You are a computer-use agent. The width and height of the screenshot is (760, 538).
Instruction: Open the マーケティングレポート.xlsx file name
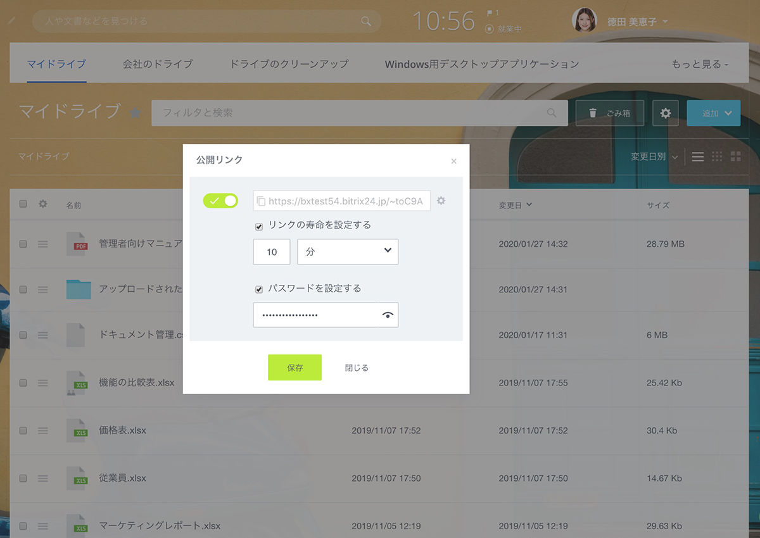coord(160,526)
